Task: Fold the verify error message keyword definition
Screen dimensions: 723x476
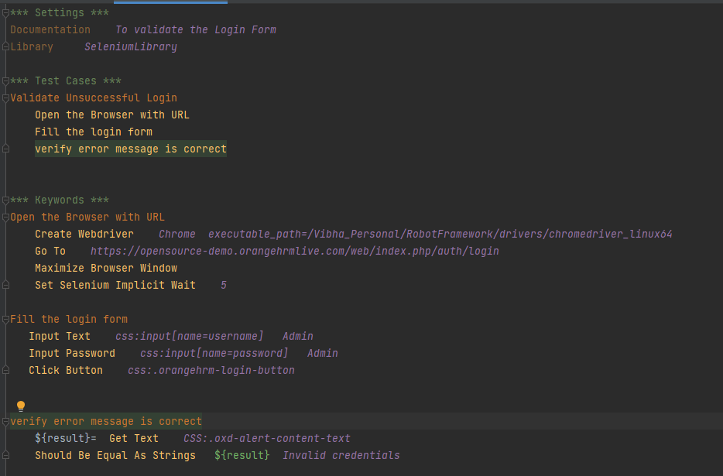Action: tap(5, 422)
